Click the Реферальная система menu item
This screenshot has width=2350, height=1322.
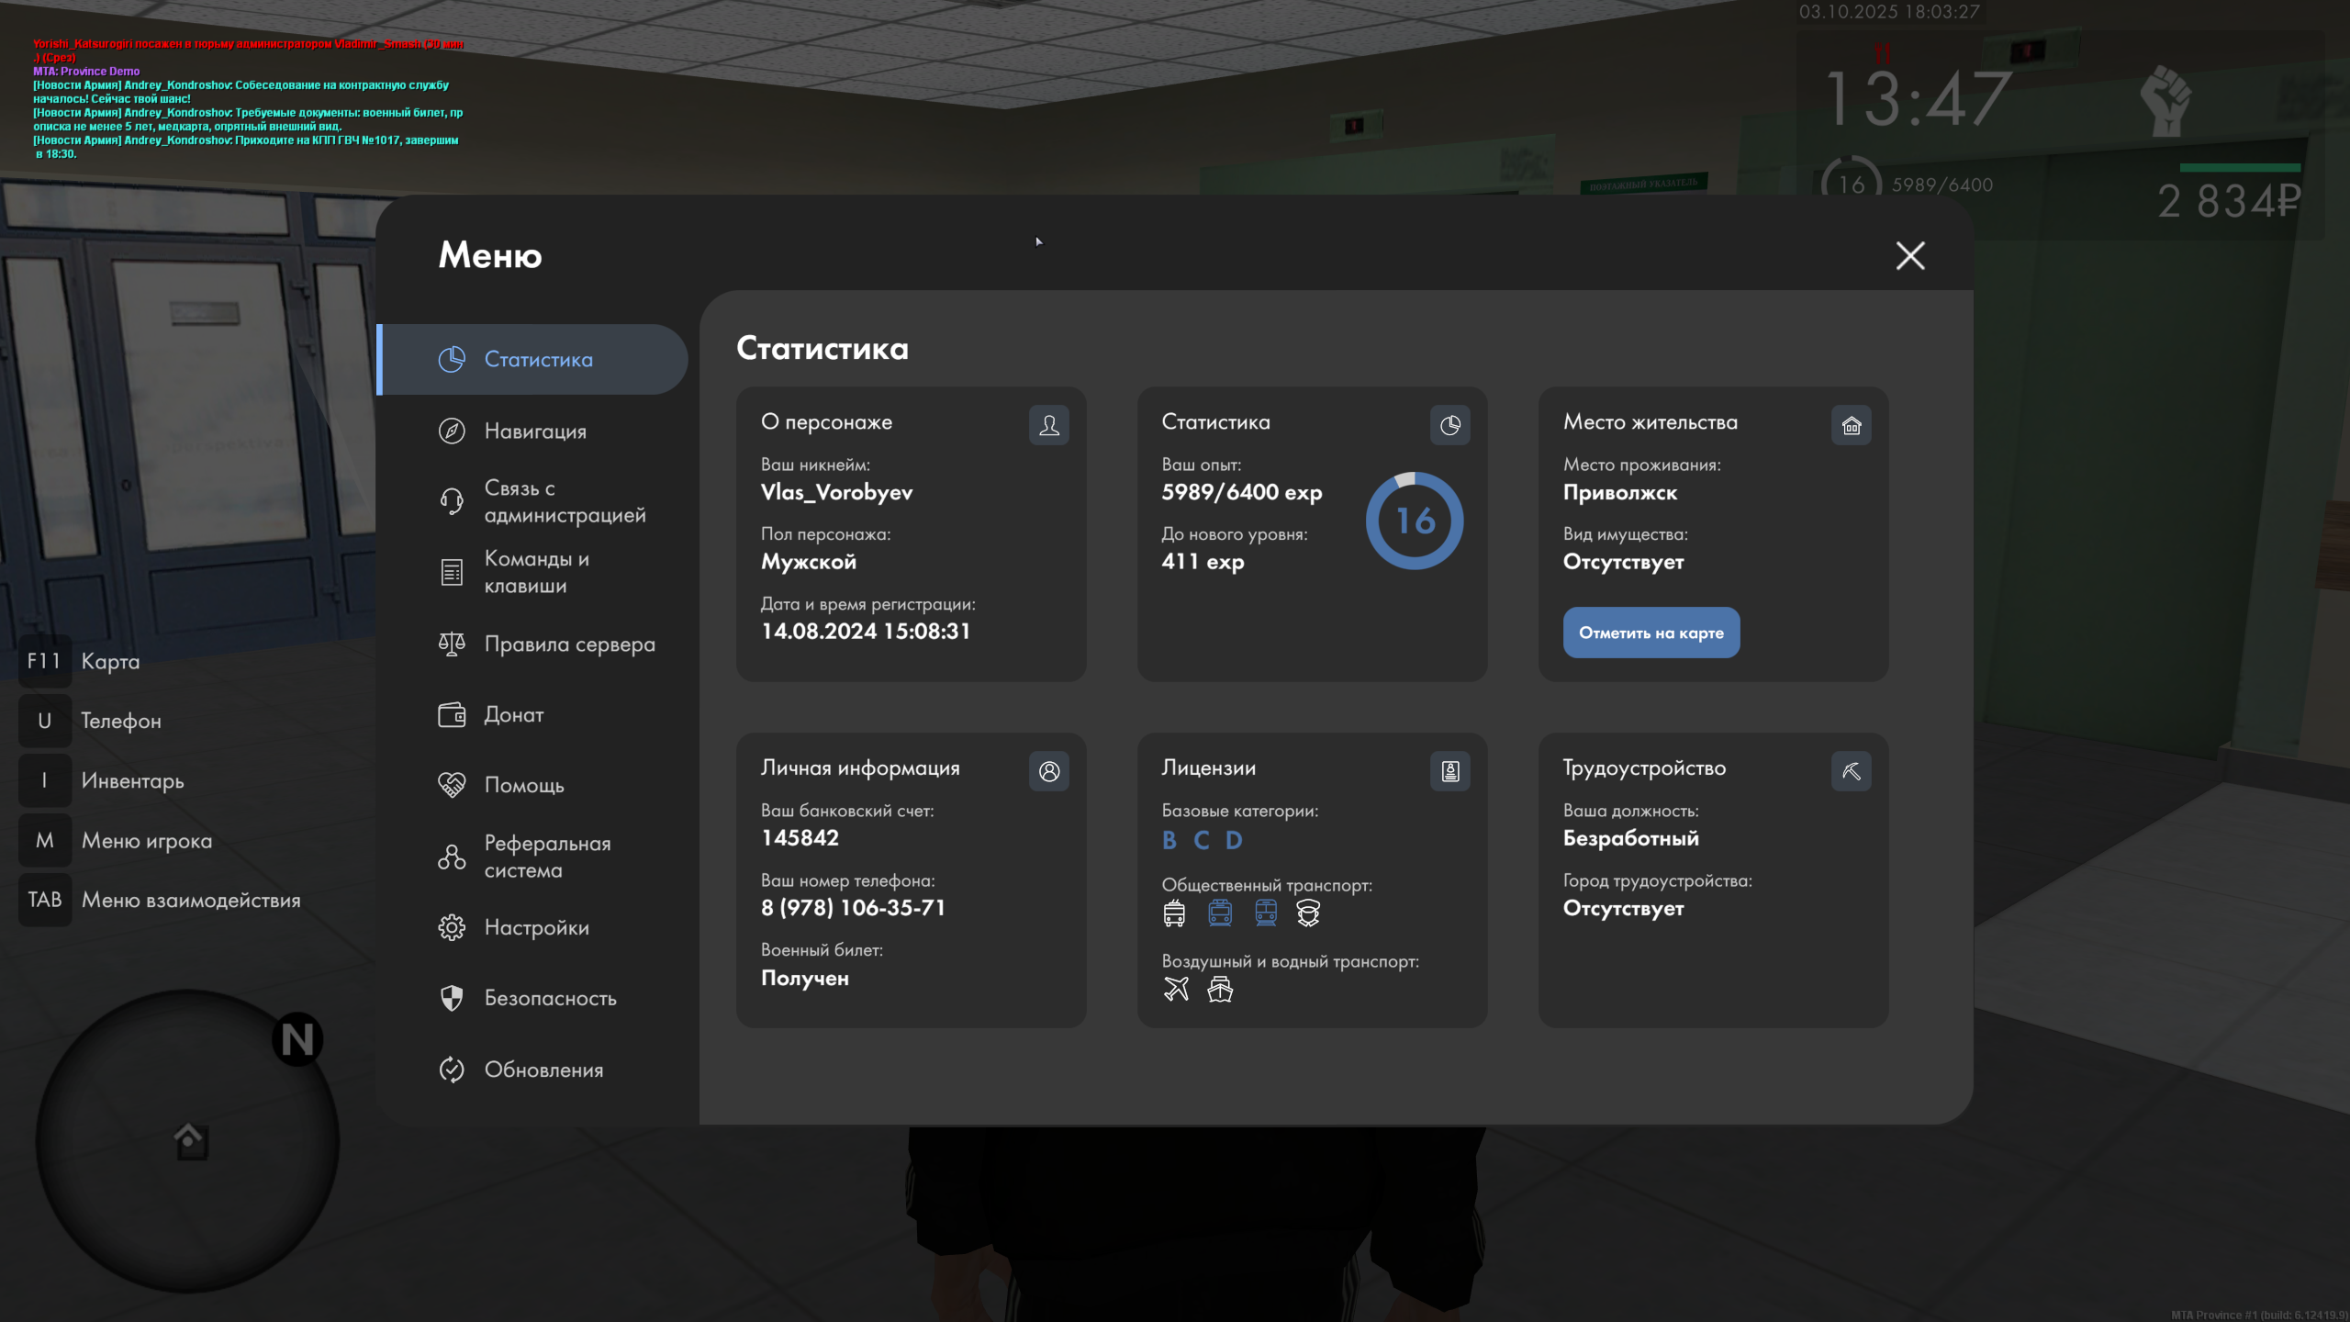(547, 857)
